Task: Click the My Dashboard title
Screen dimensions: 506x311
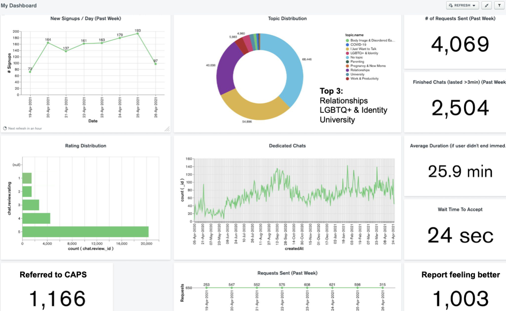Action: pos(19,6)
